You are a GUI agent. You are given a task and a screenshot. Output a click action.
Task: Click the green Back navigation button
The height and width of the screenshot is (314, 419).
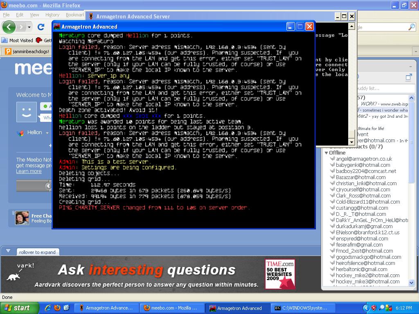click(x=9, y=27)
